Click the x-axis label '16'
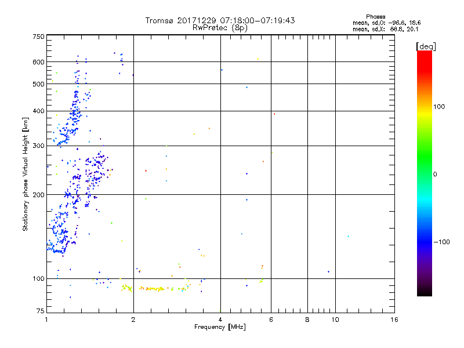Screen dimensions: 464x348 coord(394,320)
